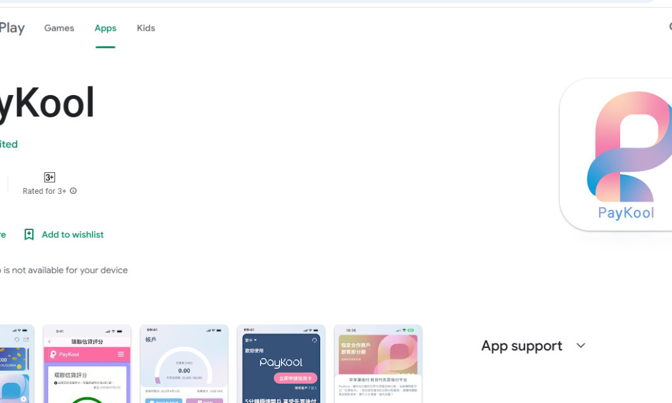Open the partially visible first screenshot with coins
This screenshot has width=672, height=403.
16,364
